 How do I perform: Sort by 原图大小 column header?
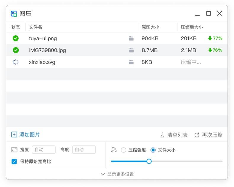(x=150, y=27)
